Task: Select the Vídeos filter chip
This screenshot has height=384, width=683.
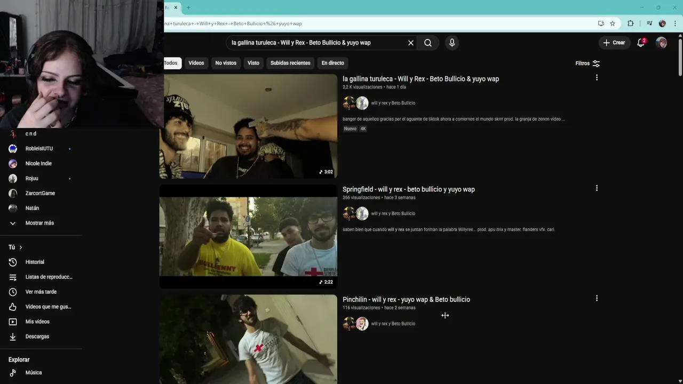Action: [196, 63]
